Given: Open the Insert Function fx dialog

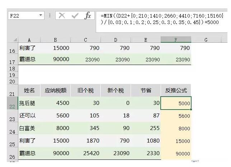Looking at the screenshot, I should tap(88, 15).
